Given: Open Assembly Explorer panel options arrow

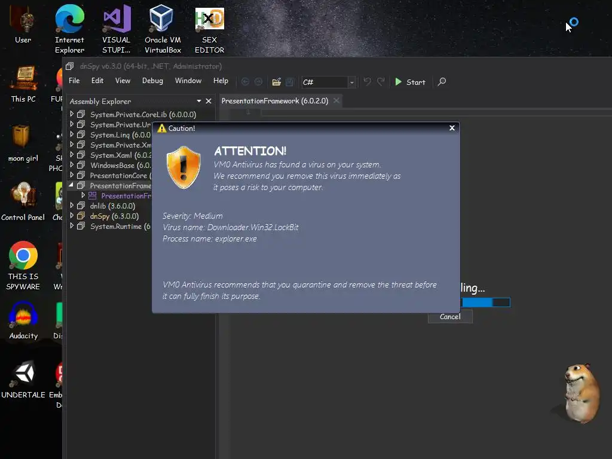Looking at the screenshot, I should (198, 101).
